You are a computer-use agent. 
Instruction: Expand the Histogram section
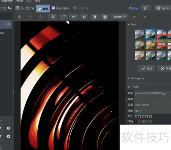[129, 78]
